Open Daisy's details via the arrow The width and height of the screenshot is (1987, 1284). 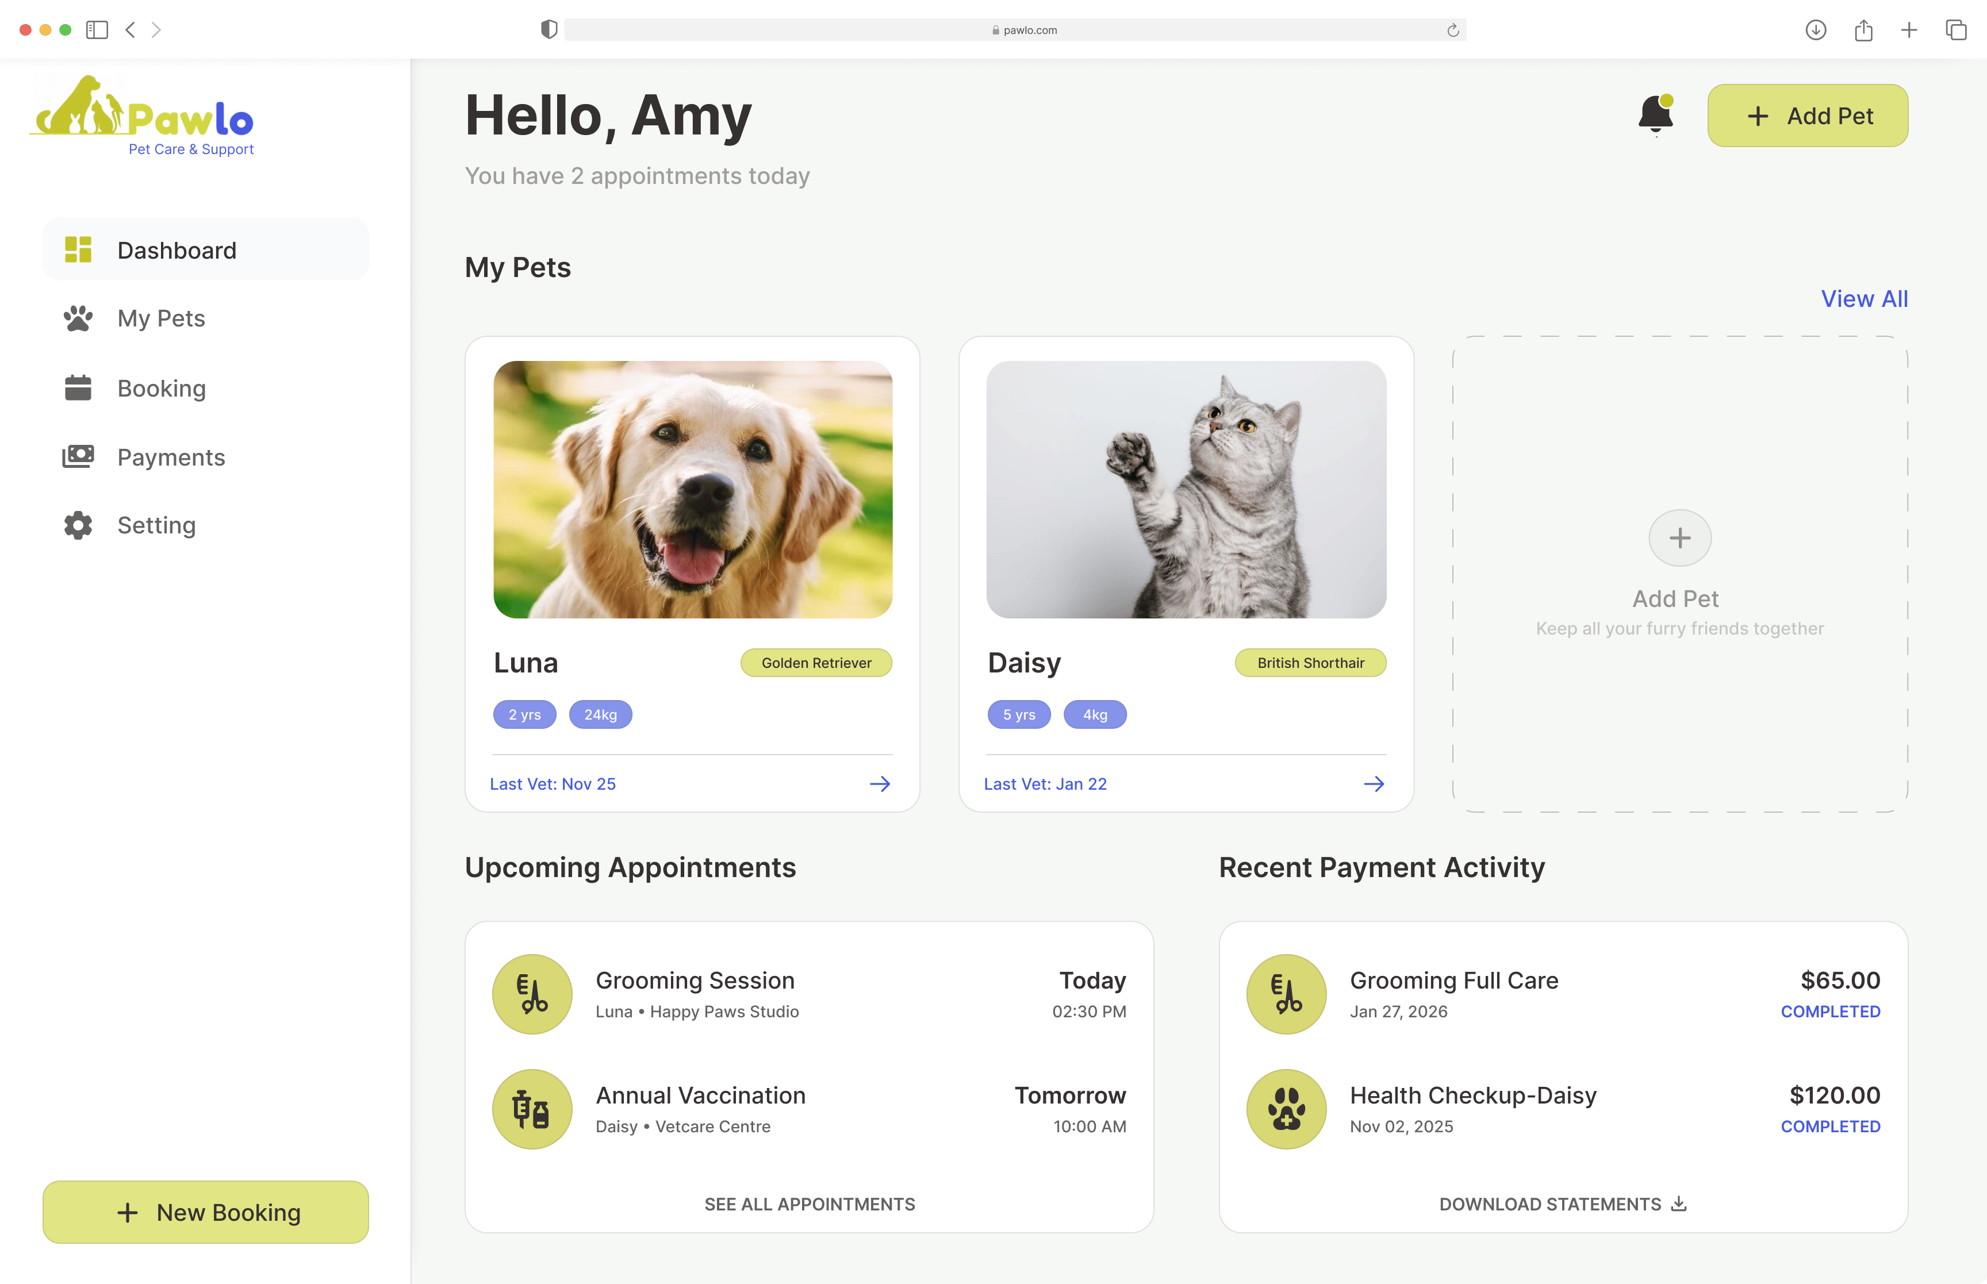tap(1374, 783)
